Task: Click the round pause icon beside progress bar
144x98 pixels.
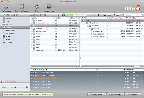Action: tap(64, 15)
